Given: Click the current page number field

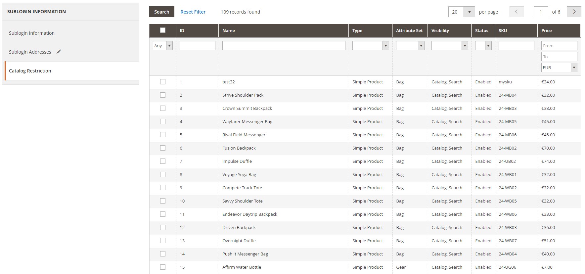Looking at the screenshot, I should coord(541,12).
